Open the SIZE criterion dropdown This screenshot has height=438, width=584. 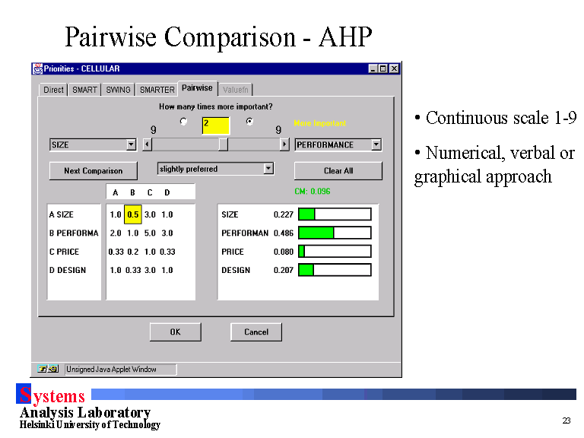pyautogui.click(x=131, y=144)
